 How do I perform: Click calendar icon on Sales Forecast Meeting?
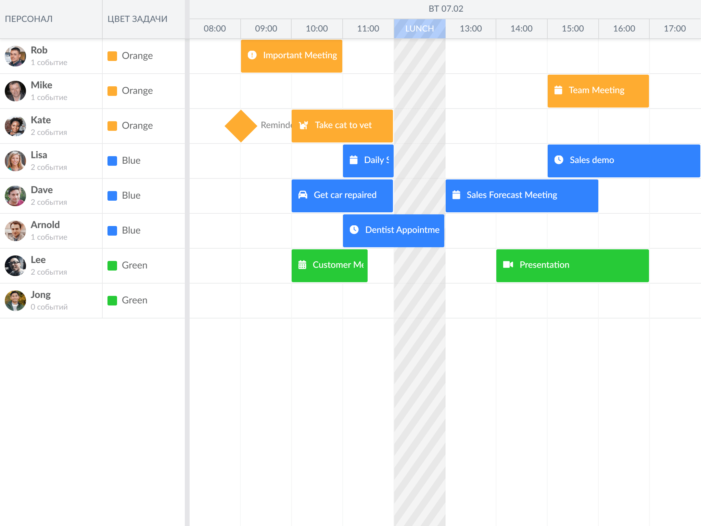456,195
